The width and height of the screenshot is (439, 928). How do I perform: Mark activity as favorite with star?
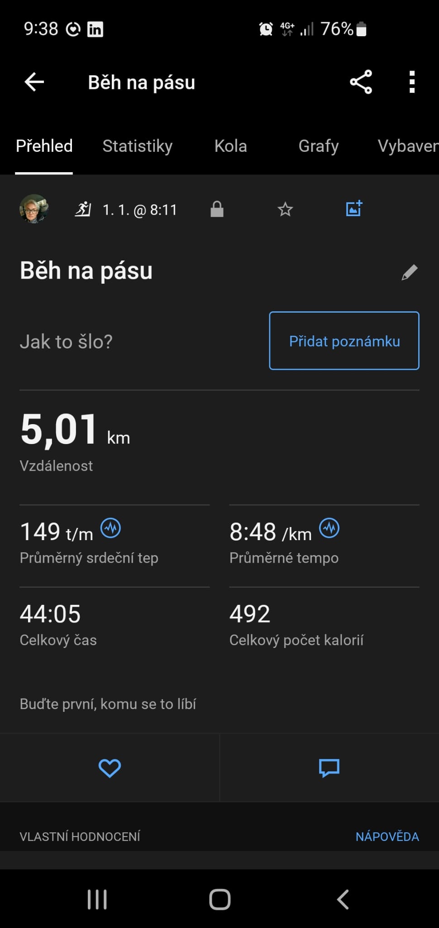coord(285,209)
